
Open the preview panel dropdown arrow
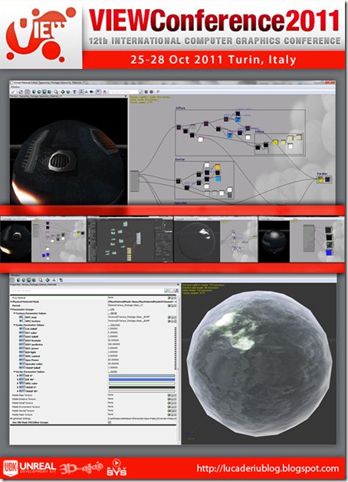(x=125, y=96)
